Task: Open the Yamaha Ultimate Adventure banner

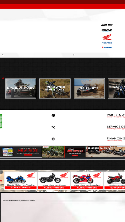Action: [64, 152]
